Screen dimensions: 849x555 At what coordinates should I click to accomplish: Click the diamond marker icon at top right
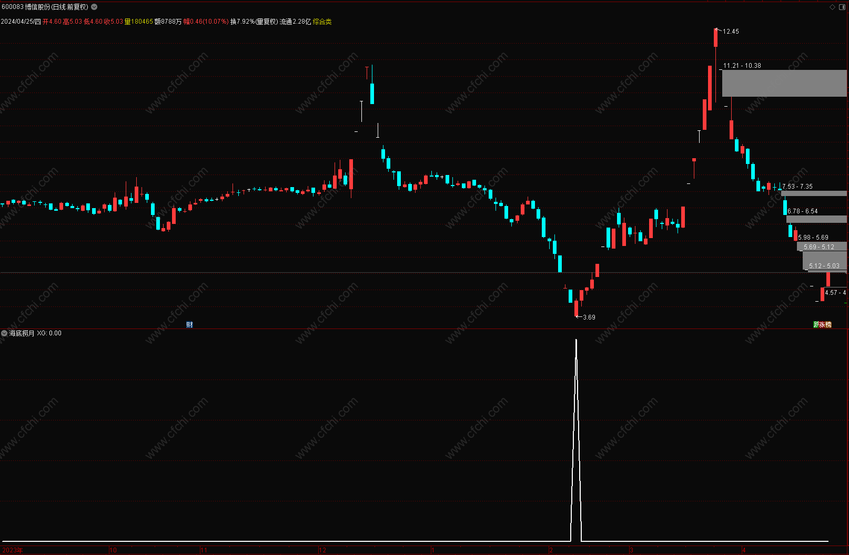coord(832,7)
